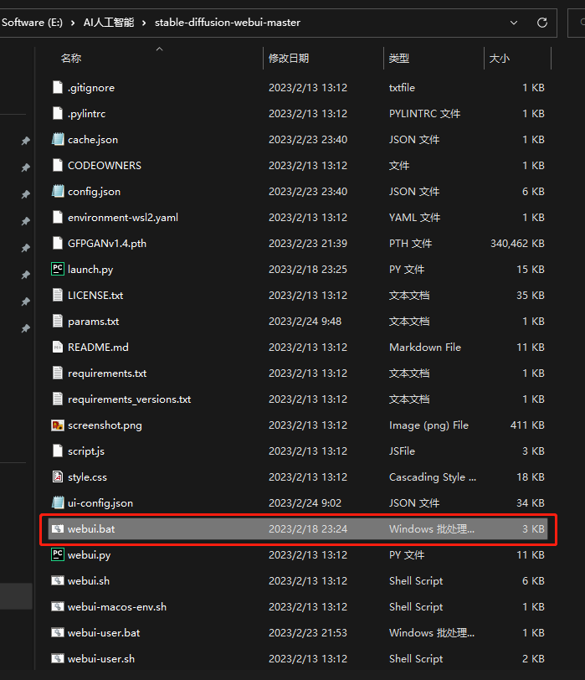This screenshot has width=585, height=680.
Task: Click the 2023/2/24 9:02 date cell
Action: [305, 503]
